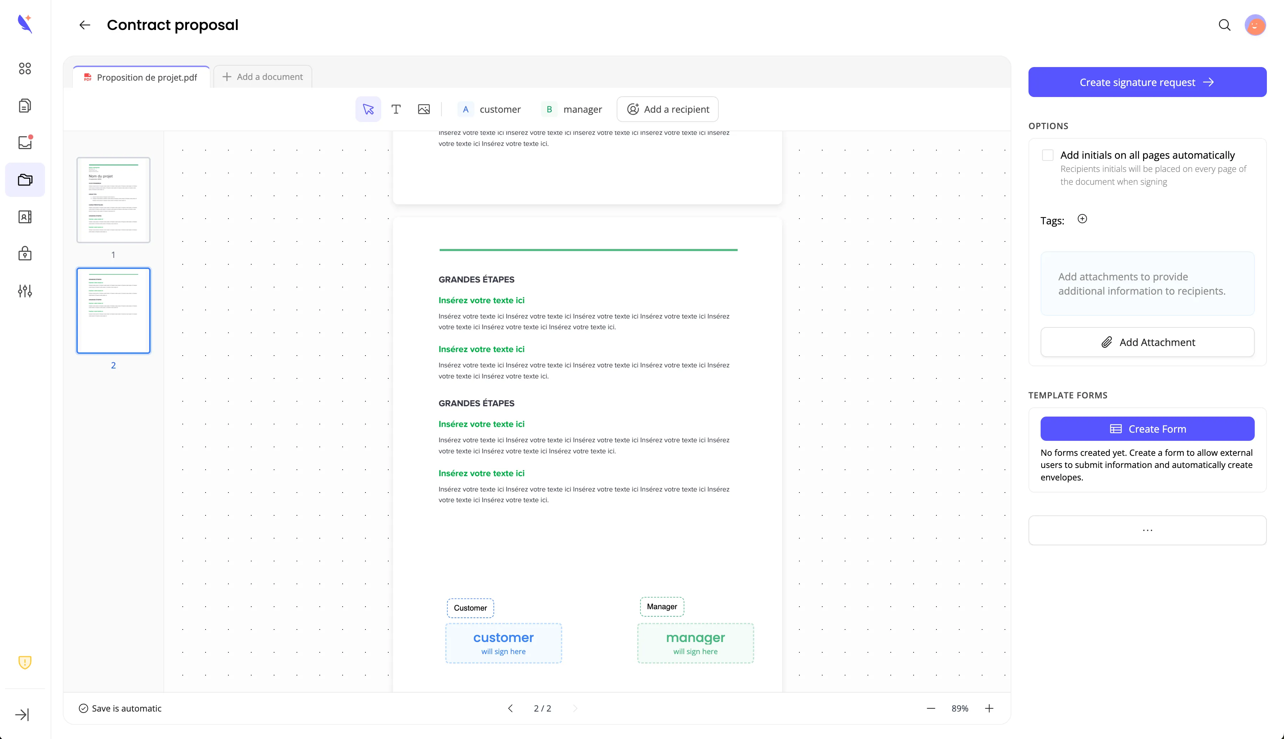Screen dimensions: 1284x739
Task: Open the folders icon in sidebar
Action: 25,180
